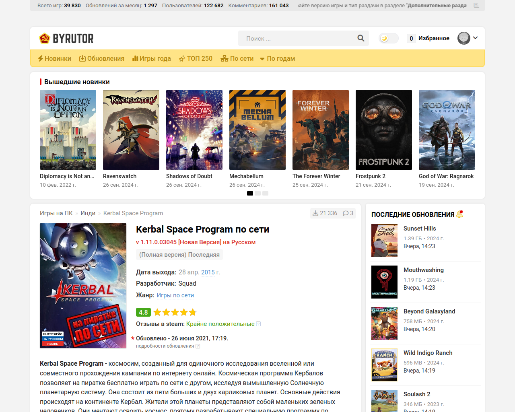Click the BYRUTOR star logo
The image size is (515, 412).
coord(44,38)
